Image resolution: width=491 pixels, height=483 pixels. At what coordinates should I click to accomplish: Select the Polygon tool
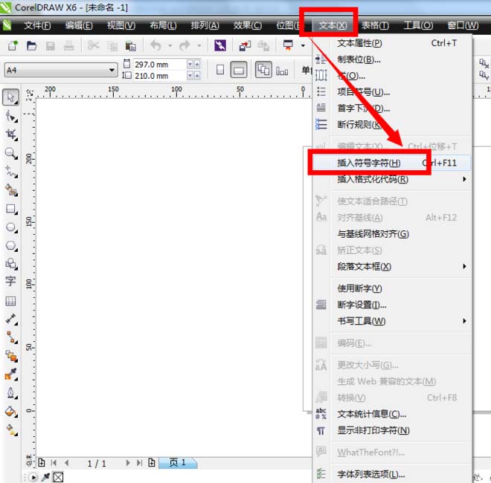[x=11, y=245]
